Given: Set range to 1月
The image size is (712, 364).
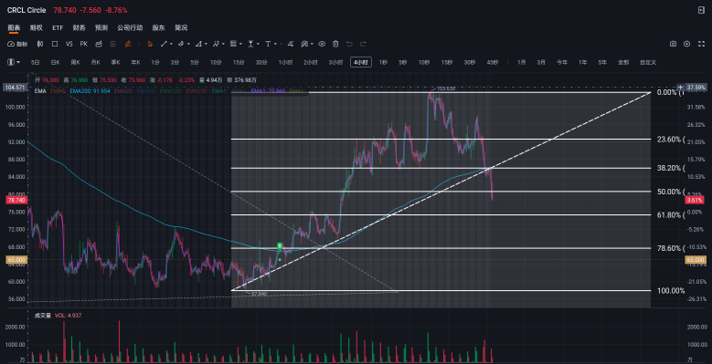Looking at the screenshot, I should [521, 62].
